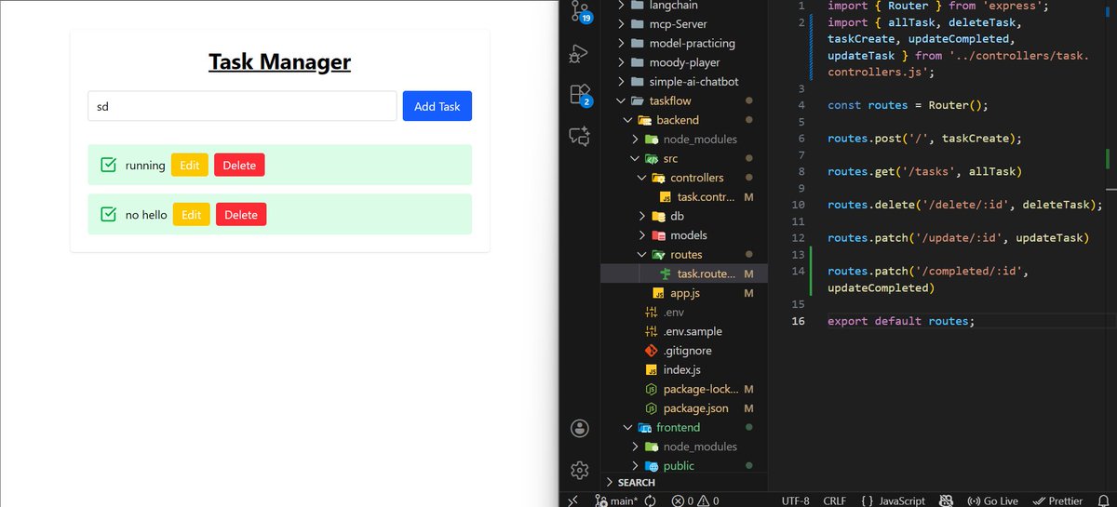Expand the SEARCH section in the sidebar
Image resolution: width=1117 pixels, height=507 pixels.
(611, 482)
